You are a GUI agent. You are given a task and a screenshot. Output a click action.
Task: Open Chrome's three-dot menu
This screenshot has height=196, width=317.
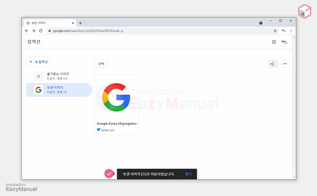(291, 31)
